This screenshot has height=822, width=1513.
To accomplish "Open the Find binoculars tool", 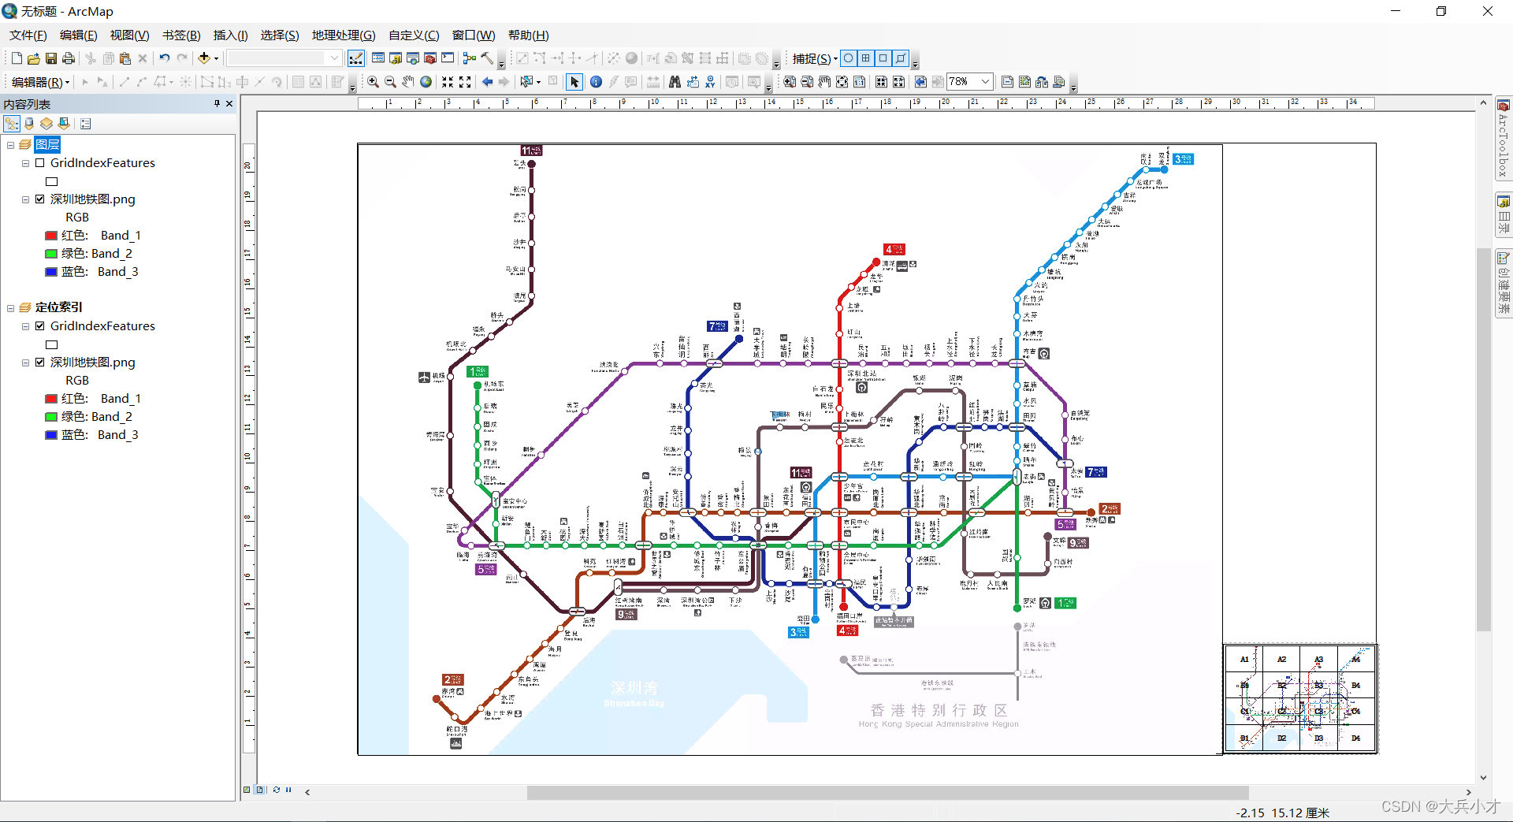I will (x=675, y=82).
